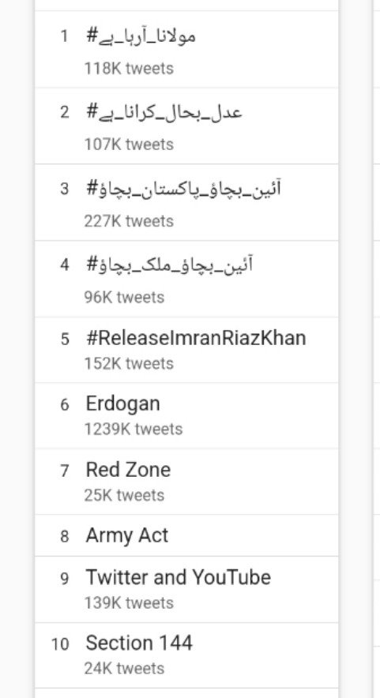Click rank number 10 beside Section 144
Image resolution: width=380 pixels, height=698 pixels.
(x=60, y=644)
